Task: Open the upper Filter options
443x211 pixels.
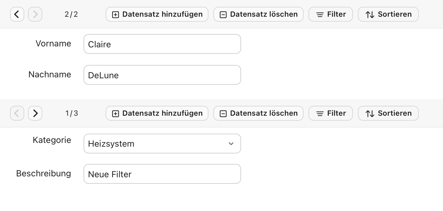Action: click(x=331, y=14)
